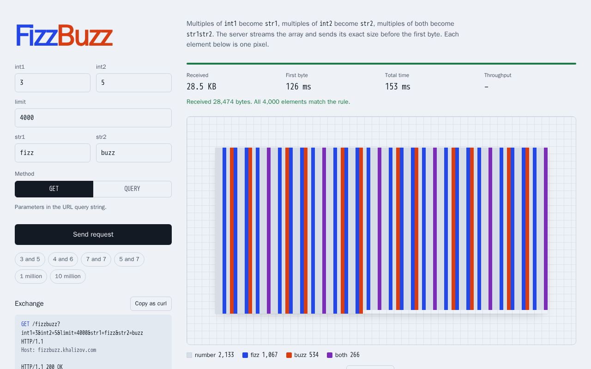Edit the str1 field containing fizz
The image size is (591, 369).
(x=53, y=153)
